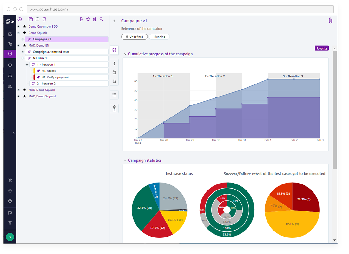Open the search icon above the tree
This screenshot has height=254, width=349.
pyautogui.click(x=102, y=19)
